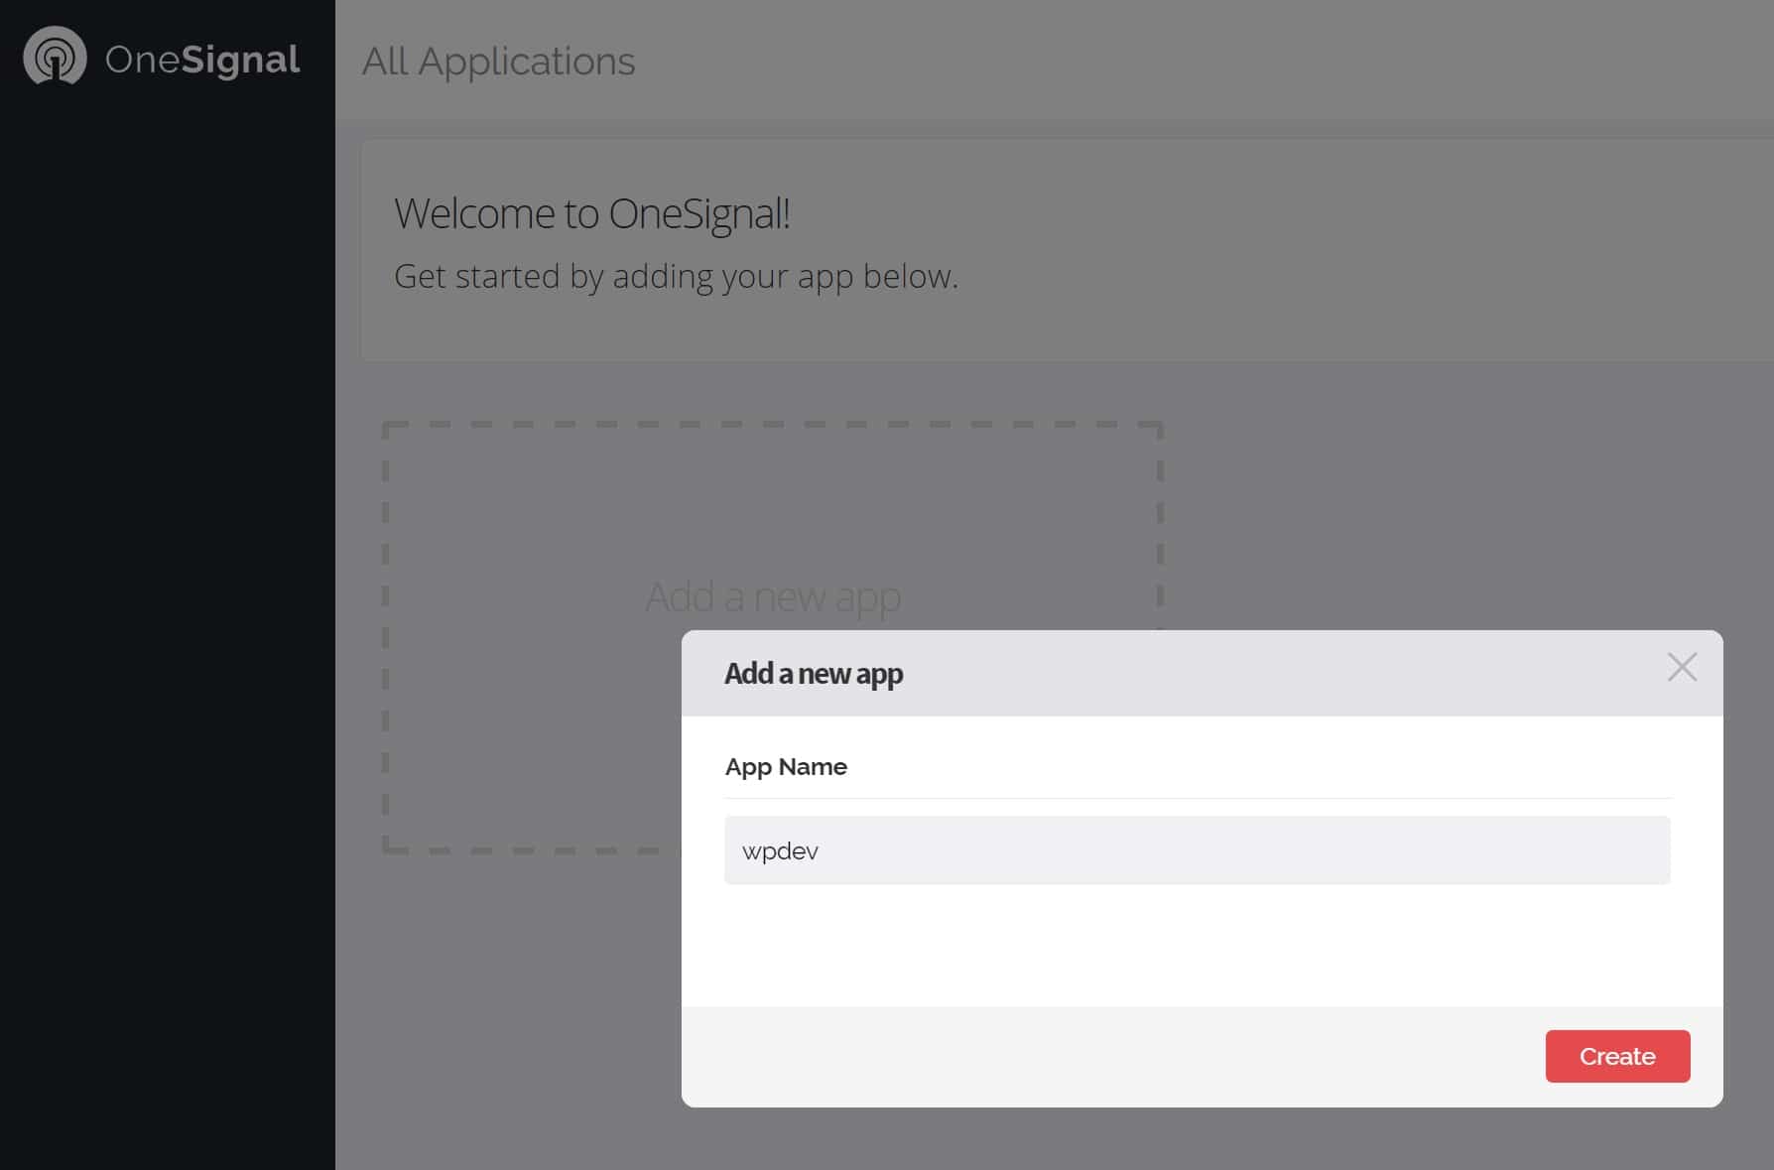Select the text wpdev in the field
Image resolution: width=1774 pixels, height=1170 pixels.
pos(780,850)
